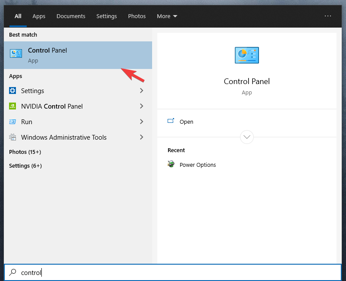Viewport: 346px width, 281px height.
Task: Expand the Settings app result chevron
Action: (141, 91)
